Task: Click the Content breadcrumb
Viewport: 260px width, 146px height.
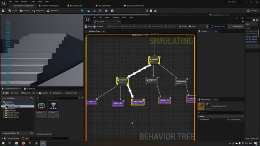Action: pos(45,93)
